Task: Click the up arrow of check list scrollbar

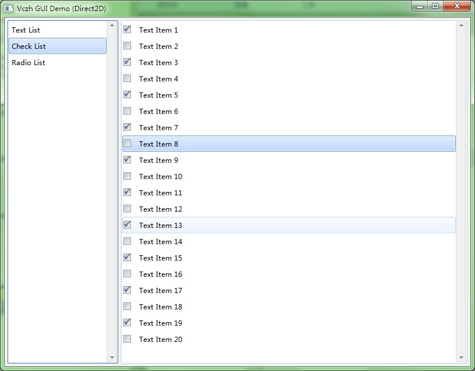Action: [461, 25]
